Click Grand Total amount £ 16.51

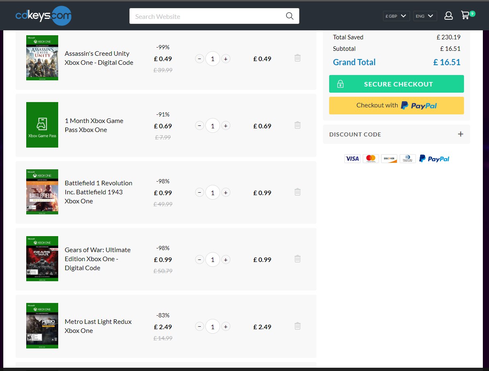pyautogui.click(x=447, y=62)
